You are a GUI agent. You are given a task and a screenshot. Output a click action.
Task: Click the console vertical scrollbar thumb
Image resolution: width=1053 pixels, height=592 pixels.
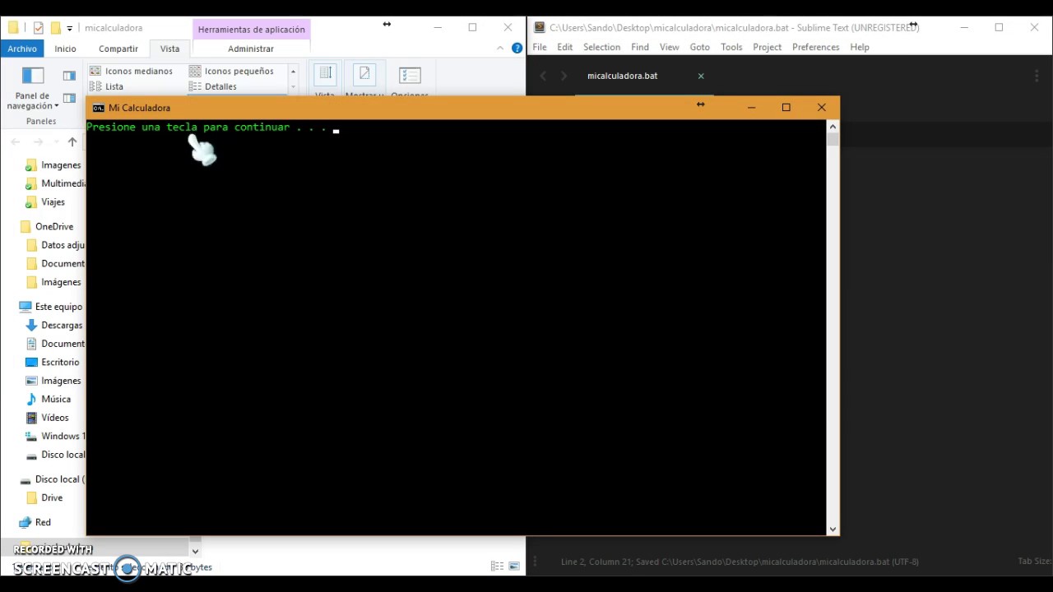coord(833,140)
